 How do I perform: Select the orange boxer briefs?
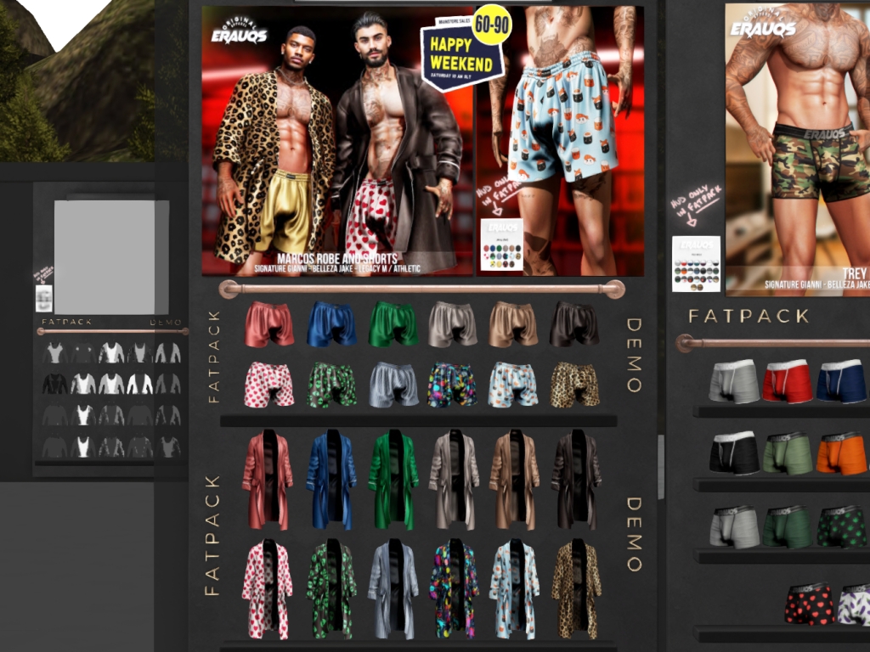(841, 453)
